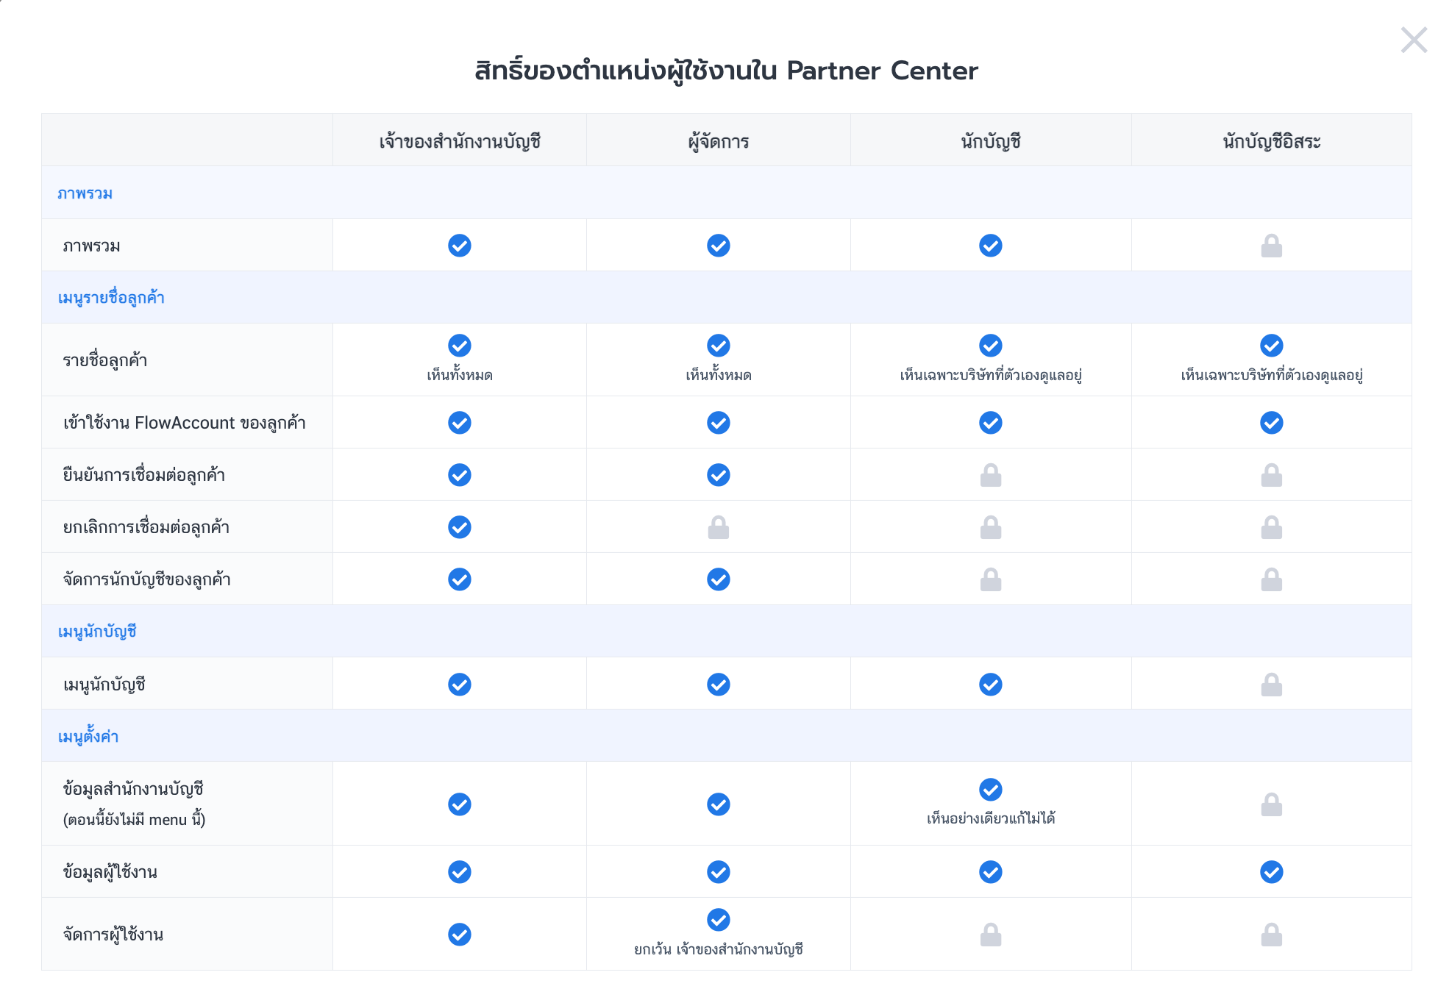Click lock icon for นักบัญชี ยืนยันการเชื่อมต่อลูกค้า
This screenshot has width=1452, height=1000.
click(x=991, y=475)
